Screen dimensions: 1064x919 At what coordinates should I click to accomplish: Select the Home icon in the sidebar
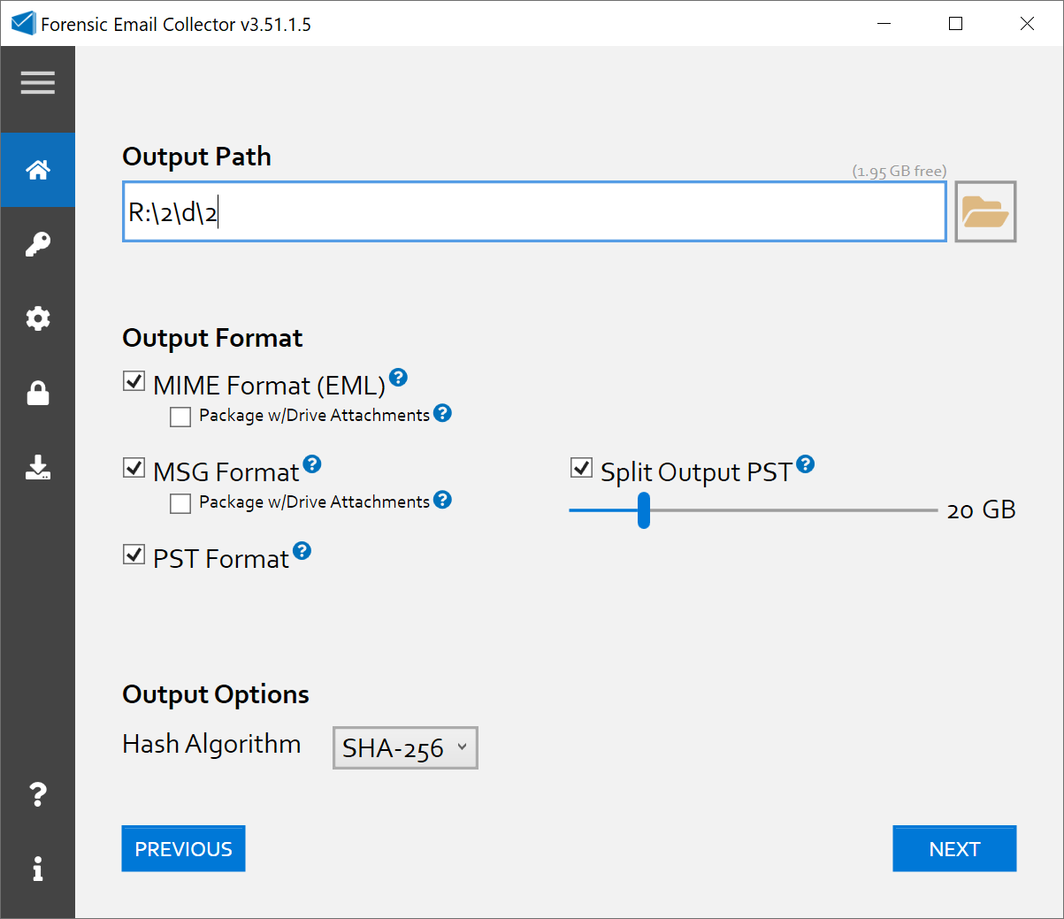[38, 170]
